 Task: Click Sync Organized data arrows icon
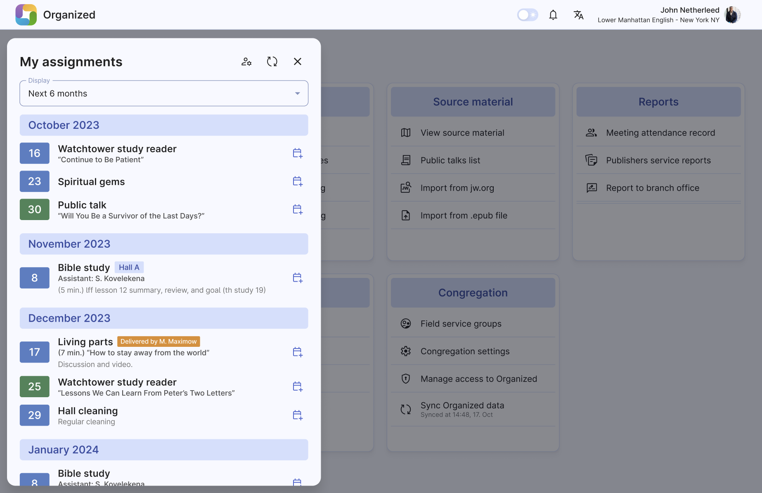pos(406,409)
